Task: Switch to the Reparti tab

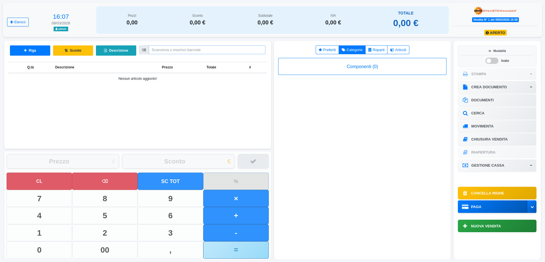Action: (376, 50)
